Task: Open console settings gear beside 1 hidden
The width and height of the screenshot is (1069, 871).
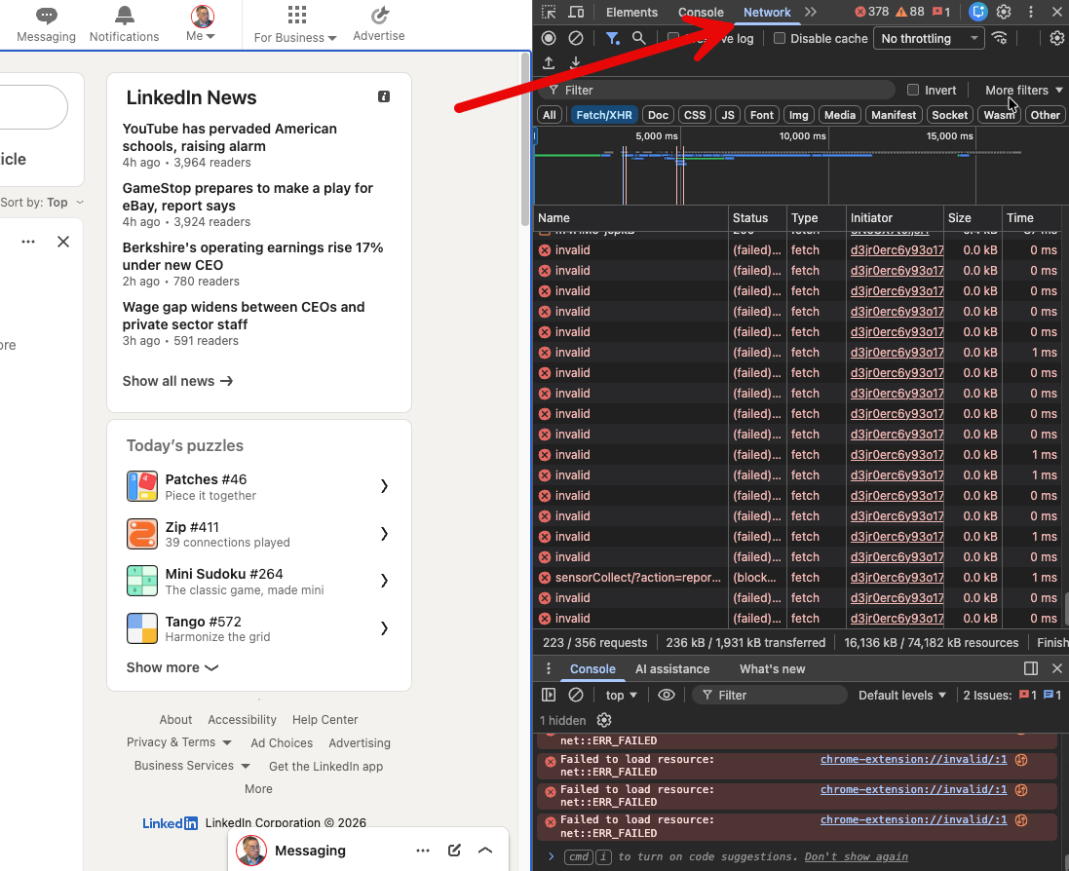Action: tap(604, 720)
